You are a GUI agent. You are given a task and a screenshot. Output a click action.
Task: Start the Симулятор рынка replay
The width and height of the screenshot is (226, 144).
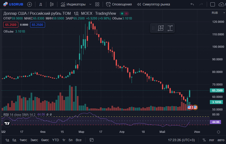point(153,4)
